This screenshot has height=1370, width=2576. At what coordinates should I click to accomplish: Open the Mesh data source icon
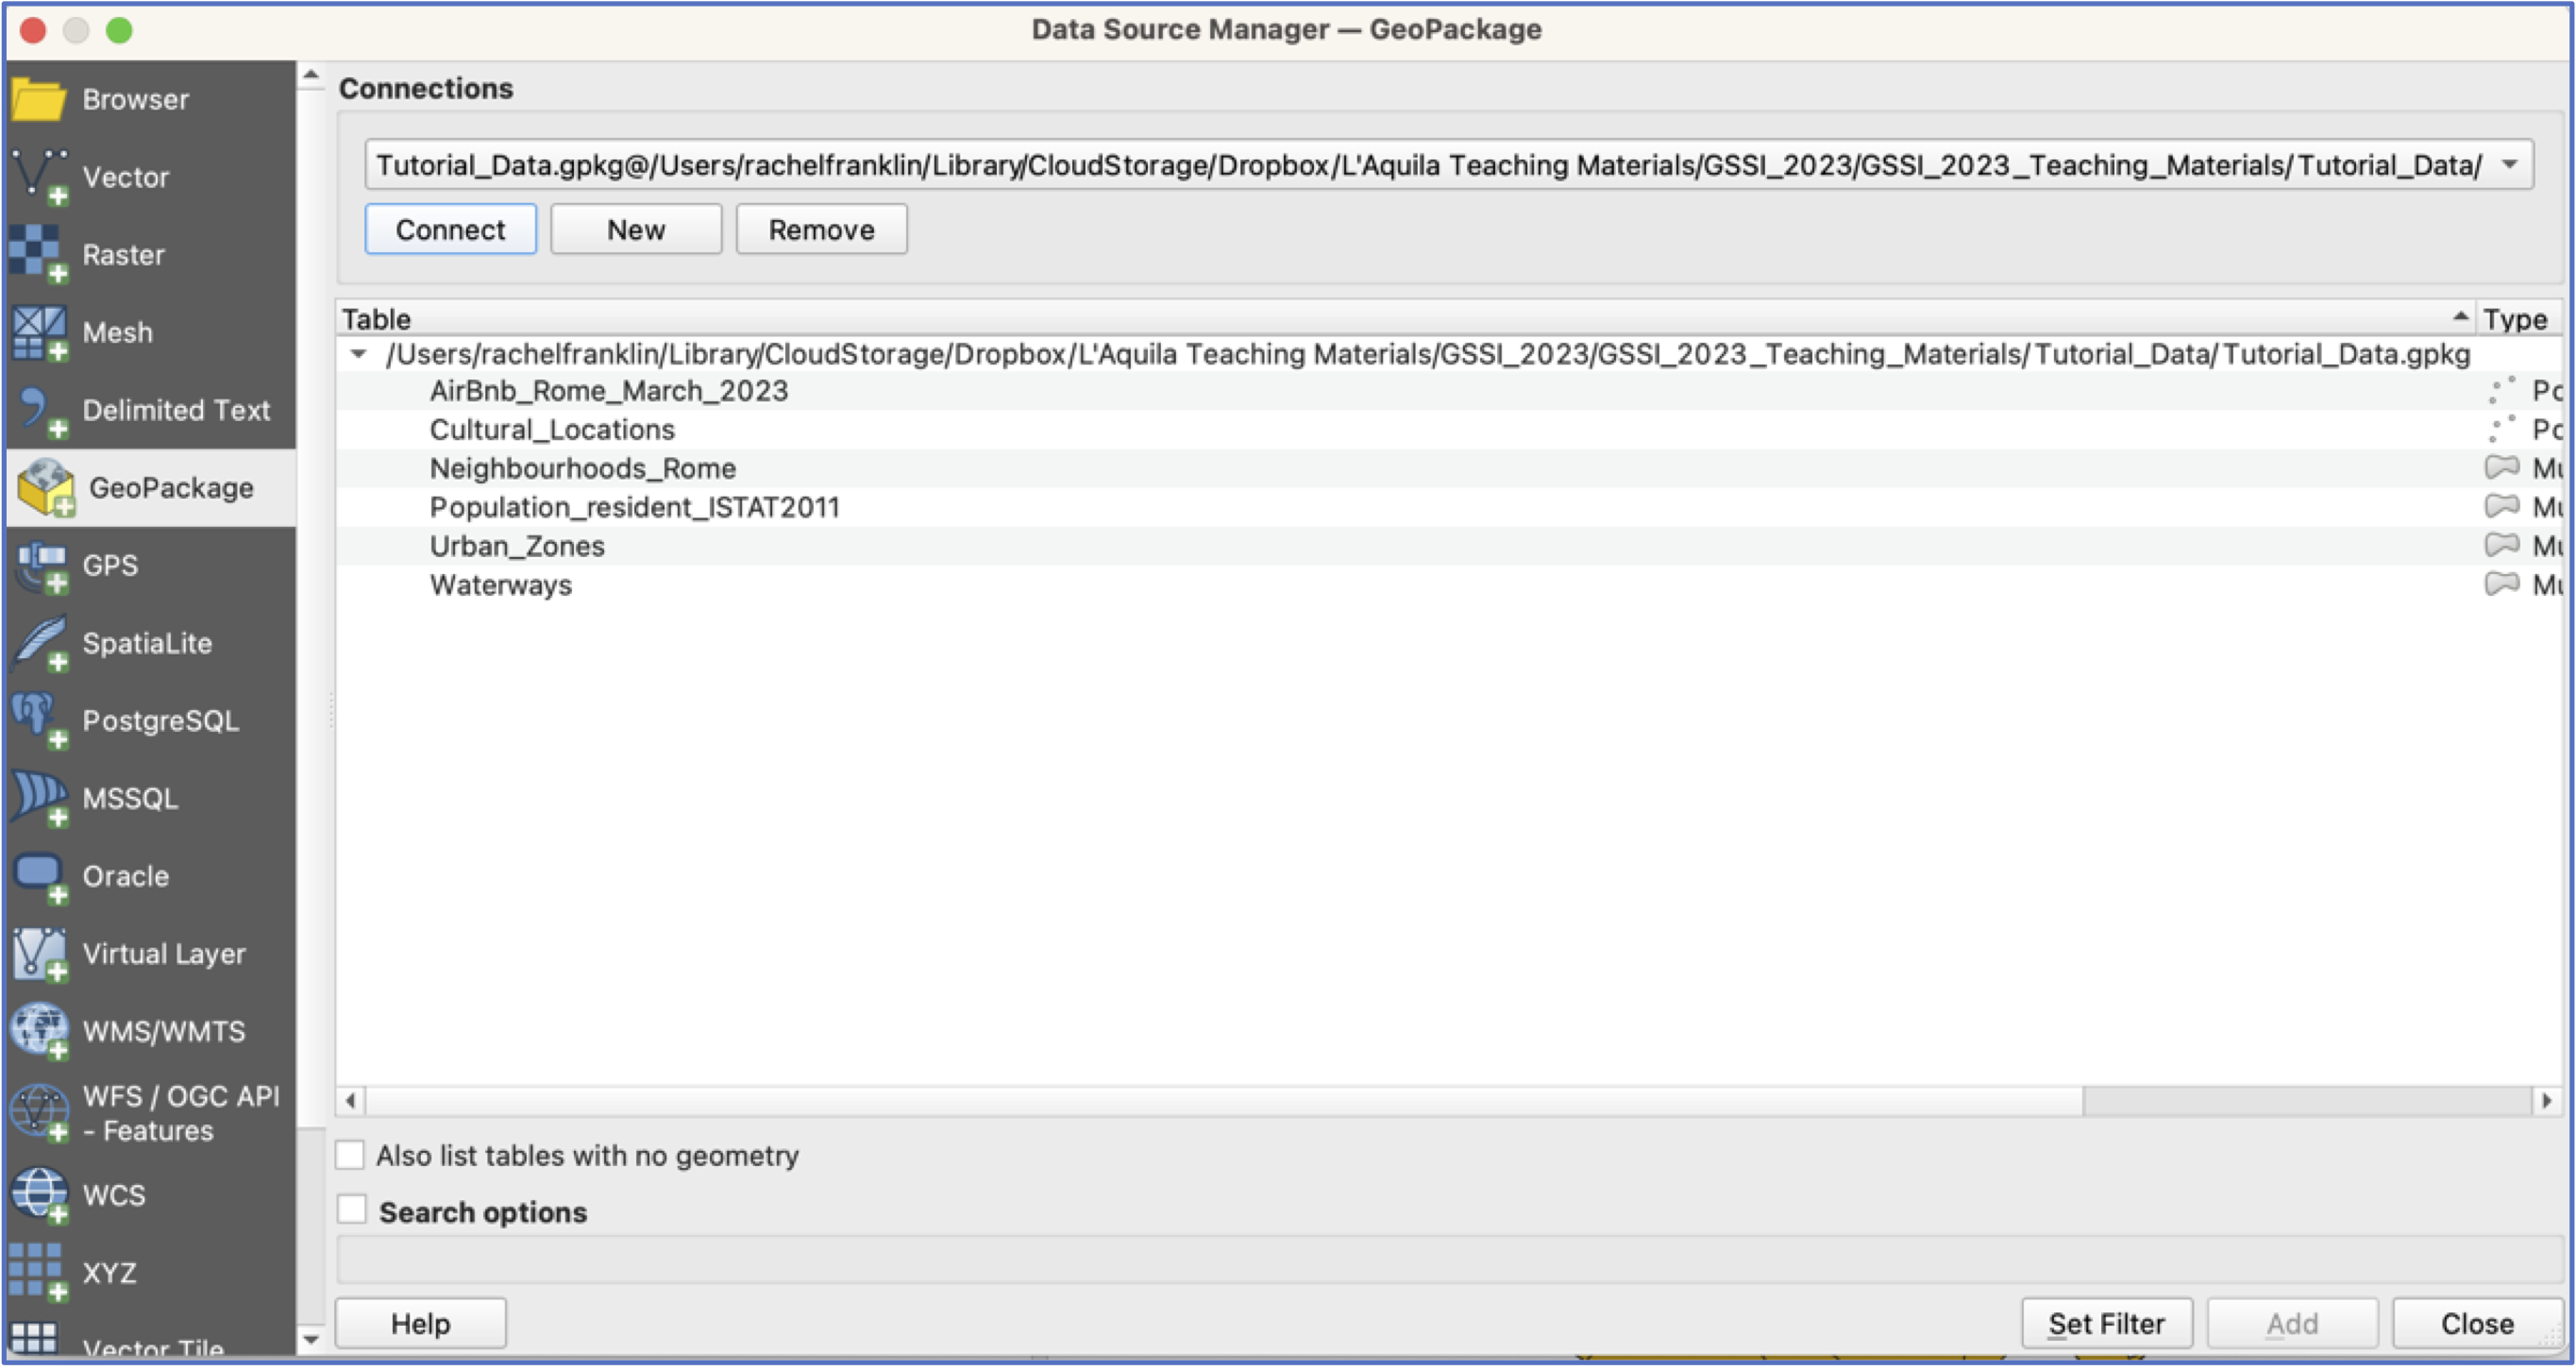(x=40, y=333)
